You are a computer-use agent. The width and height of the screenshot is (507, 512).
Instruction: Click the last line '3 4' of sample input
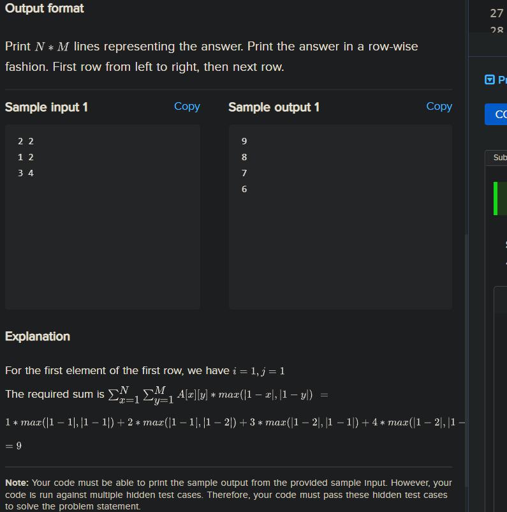pyautogui.click(x=26, y=173)
